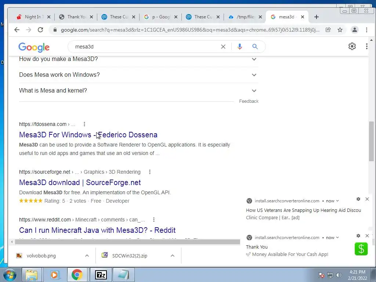Screen dimensions: 376x282
Task: Open 'Mesa3D download | SourceForge.net' result
Action: point(80,182)
